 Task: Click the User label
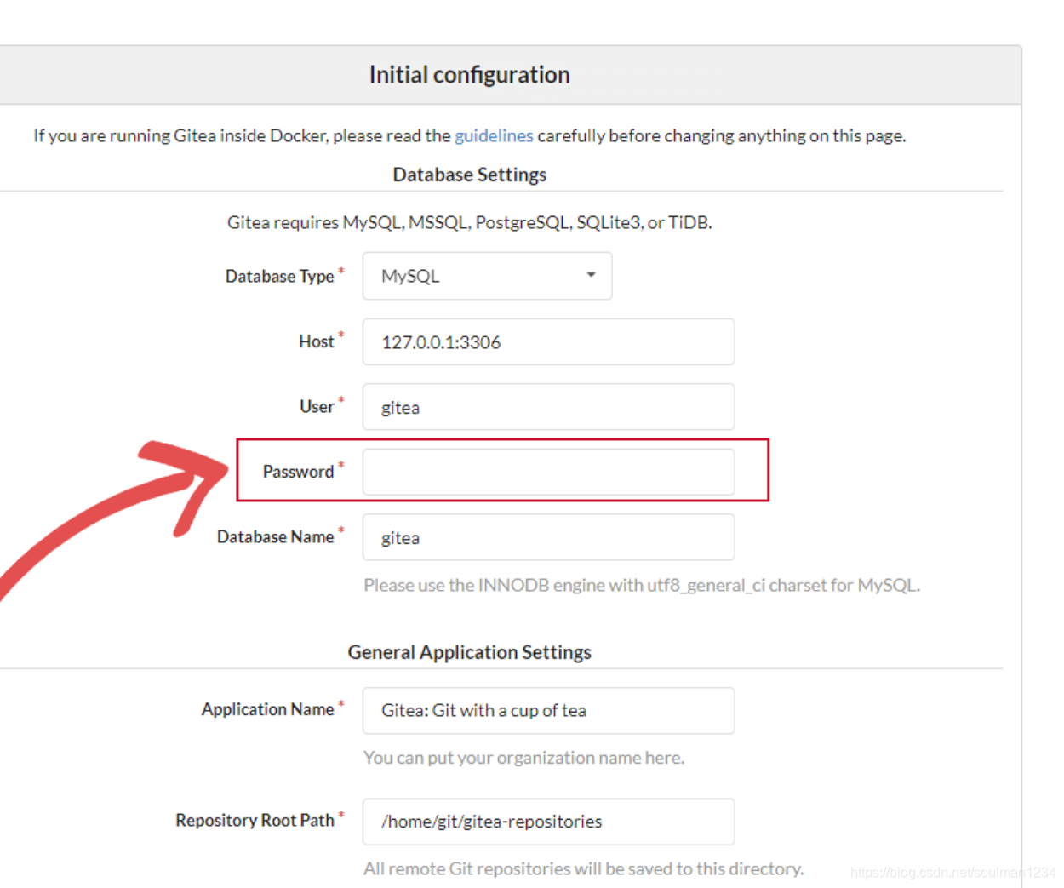[x=317, y=406]
